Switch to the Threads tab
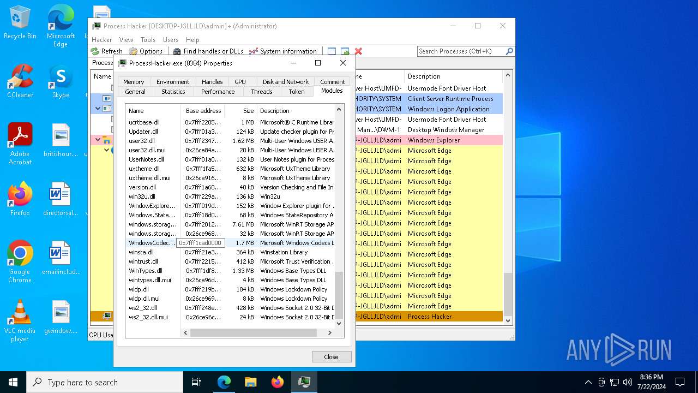The height and width of the screenshot is (393, 698). [x=262, y=92]
